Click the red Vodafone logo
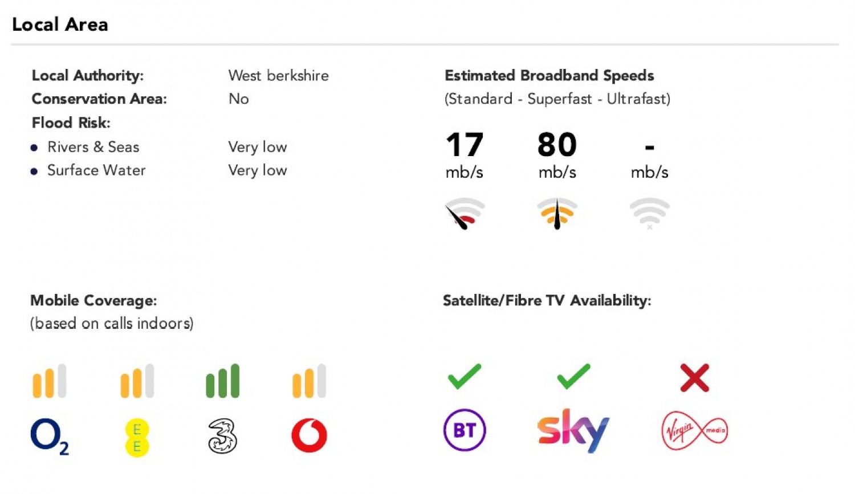The width and height of the screenshot is (855, 494). coord(309,435)
